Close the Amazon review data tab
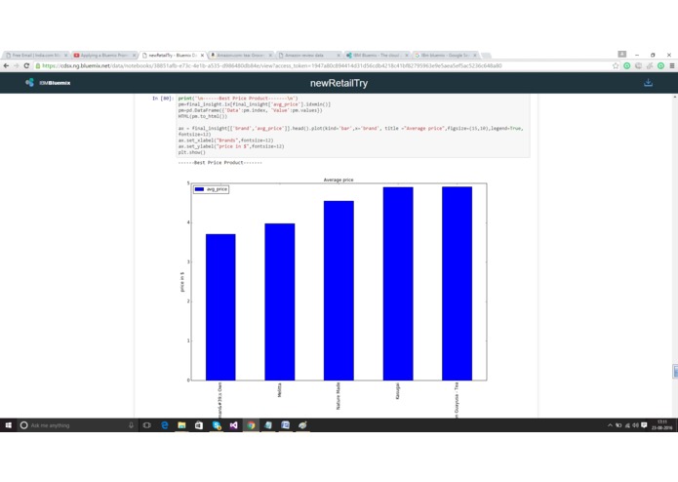 click(x=339, y=56)
